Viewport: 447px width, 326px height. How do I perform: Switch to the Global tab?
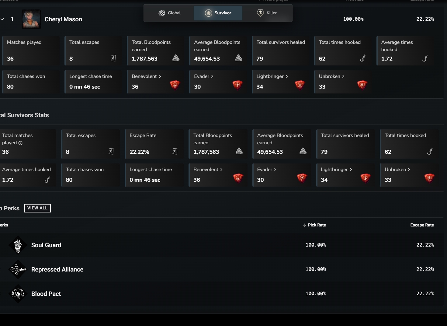[x=169, y=13]
